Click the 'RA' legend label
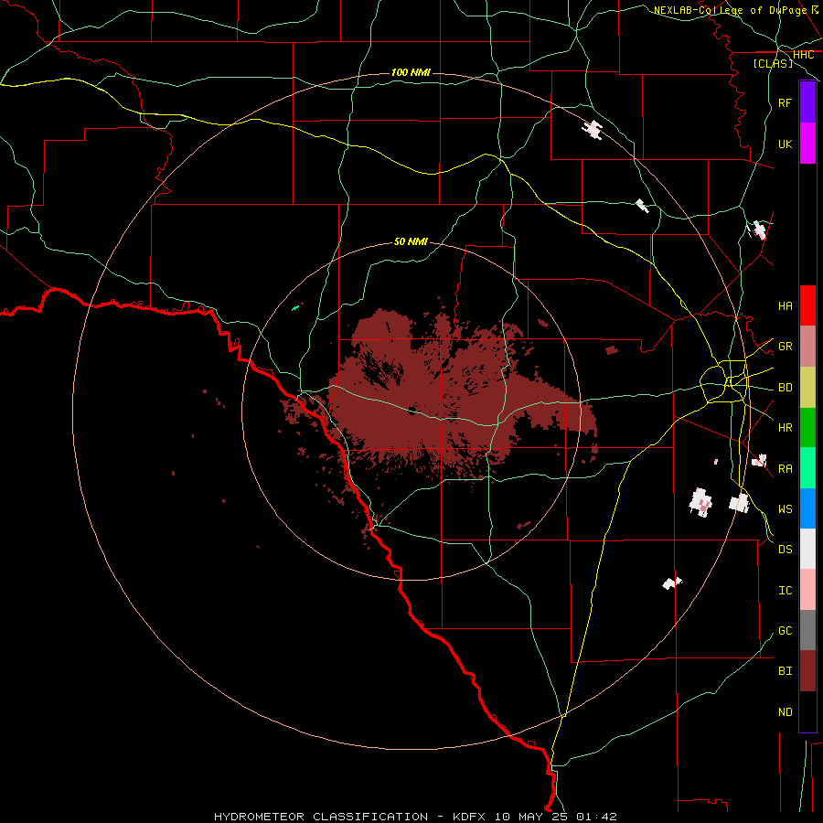The width and height of the screenshot is (823, 823). point(785,469)
